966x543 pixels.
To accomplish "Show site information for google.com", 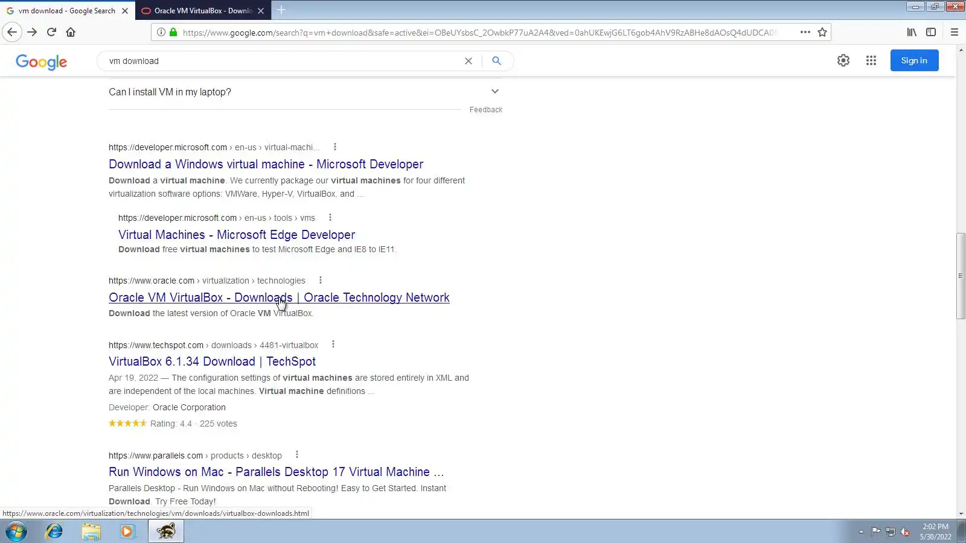I will click(x=161, y=32).
